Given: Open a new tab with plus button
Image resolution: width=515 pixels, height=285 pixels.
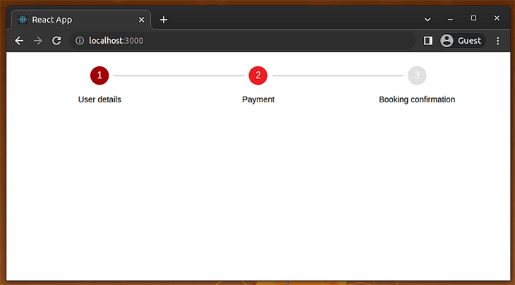Looking at the screenshot, I should coord(164,20).
